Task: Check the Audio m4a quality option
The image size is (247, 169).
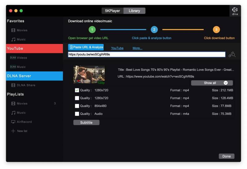Action: (77, 114)
